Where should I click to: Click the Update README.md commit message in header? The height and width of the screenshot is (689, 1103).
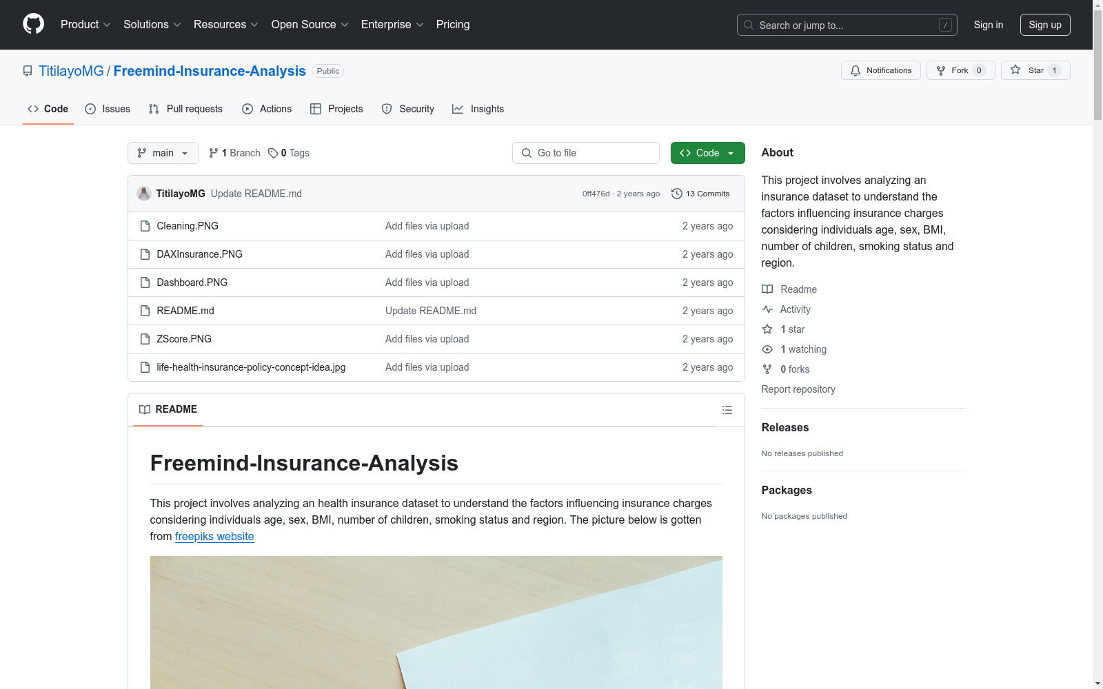256,194
